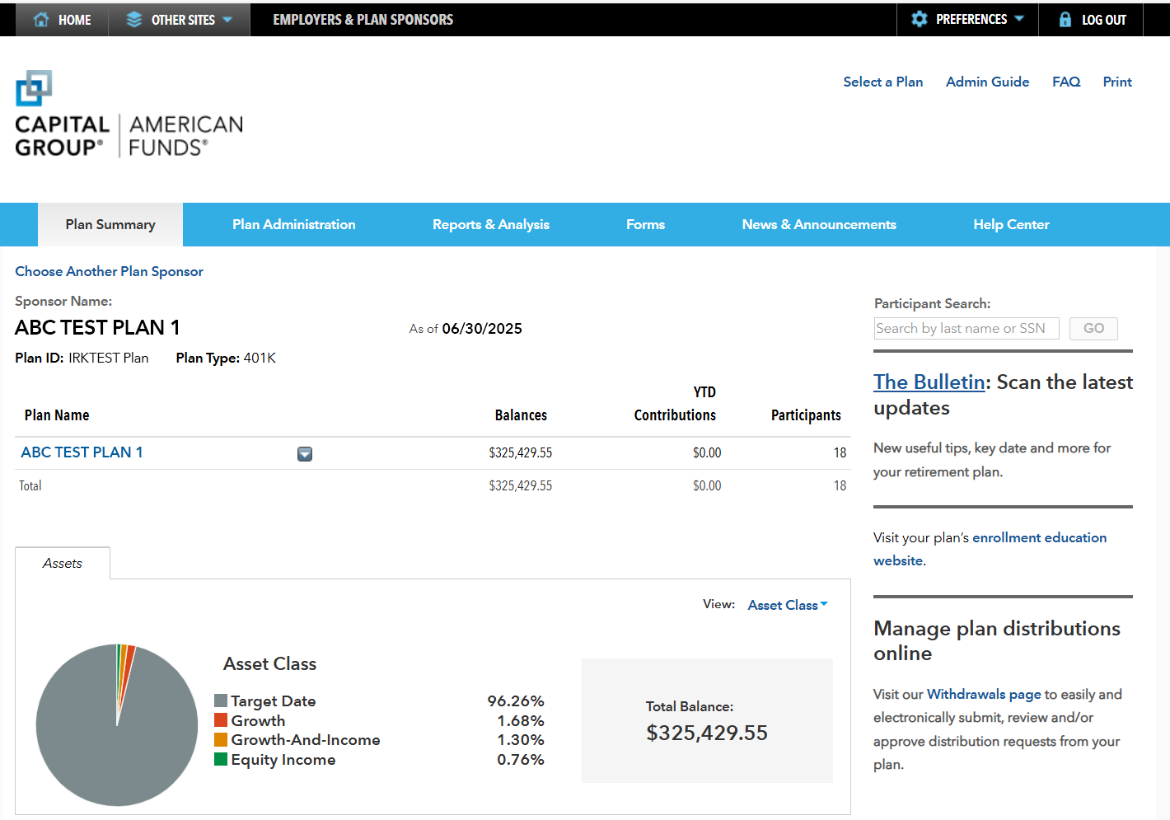1170x820 pixels.
Task: Open the Reports & Analysis tab
Action: coord(490,224)
